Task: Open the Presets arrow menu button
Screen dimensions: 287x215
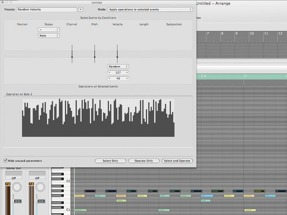Action: click(80, 9)
